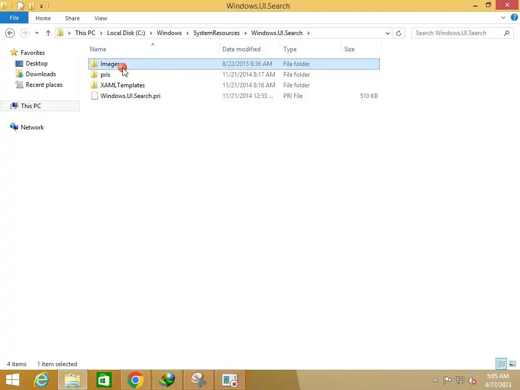This screenshot has width=520, height=390.
Task: Sort by Size column header
Action: click(x=349, y=49)
